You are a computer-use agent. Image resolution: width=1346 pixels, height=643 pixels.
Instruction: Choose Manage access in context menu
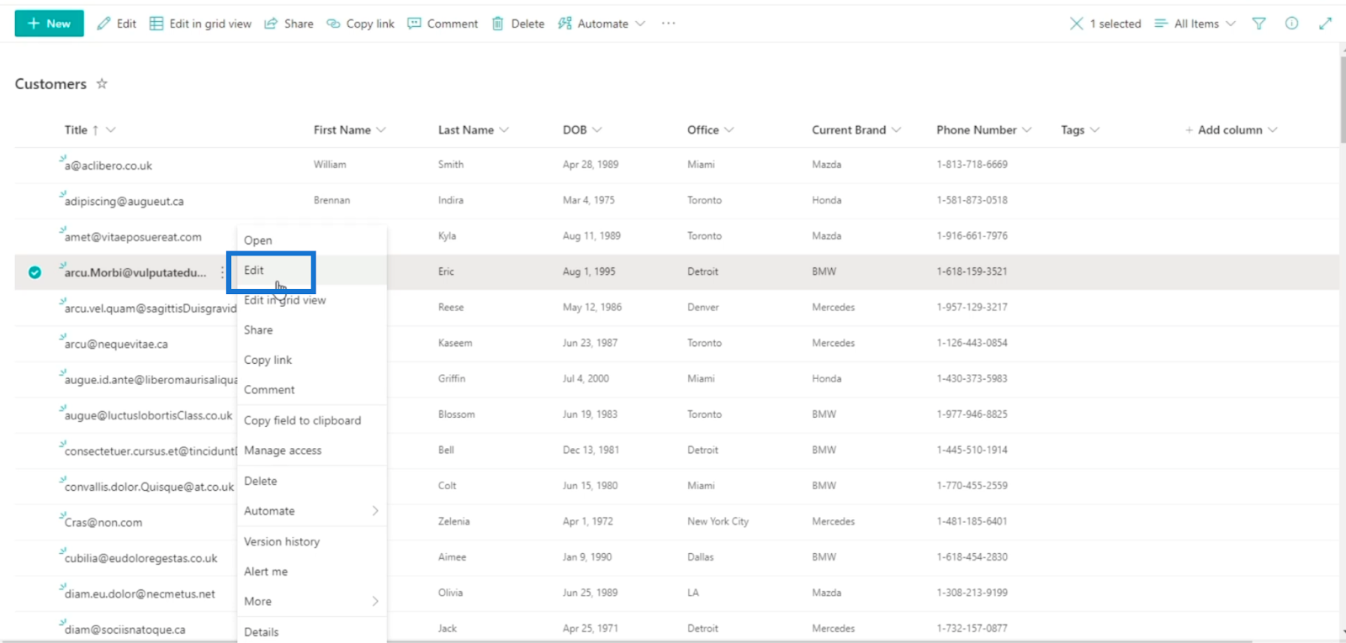click(x=312, y=451)
